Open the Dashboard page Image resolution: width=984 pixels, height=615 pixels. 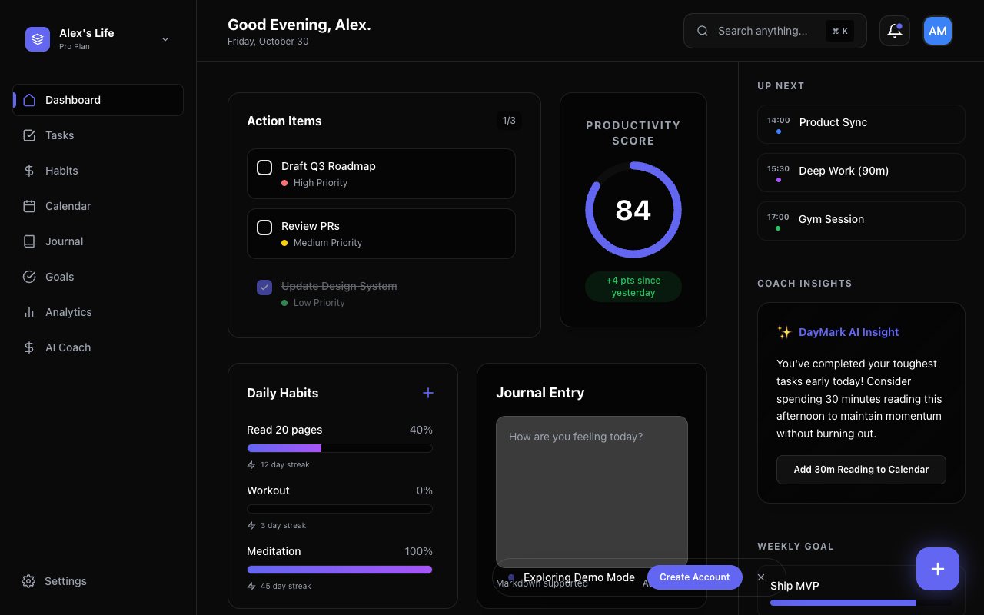point(98,100)
